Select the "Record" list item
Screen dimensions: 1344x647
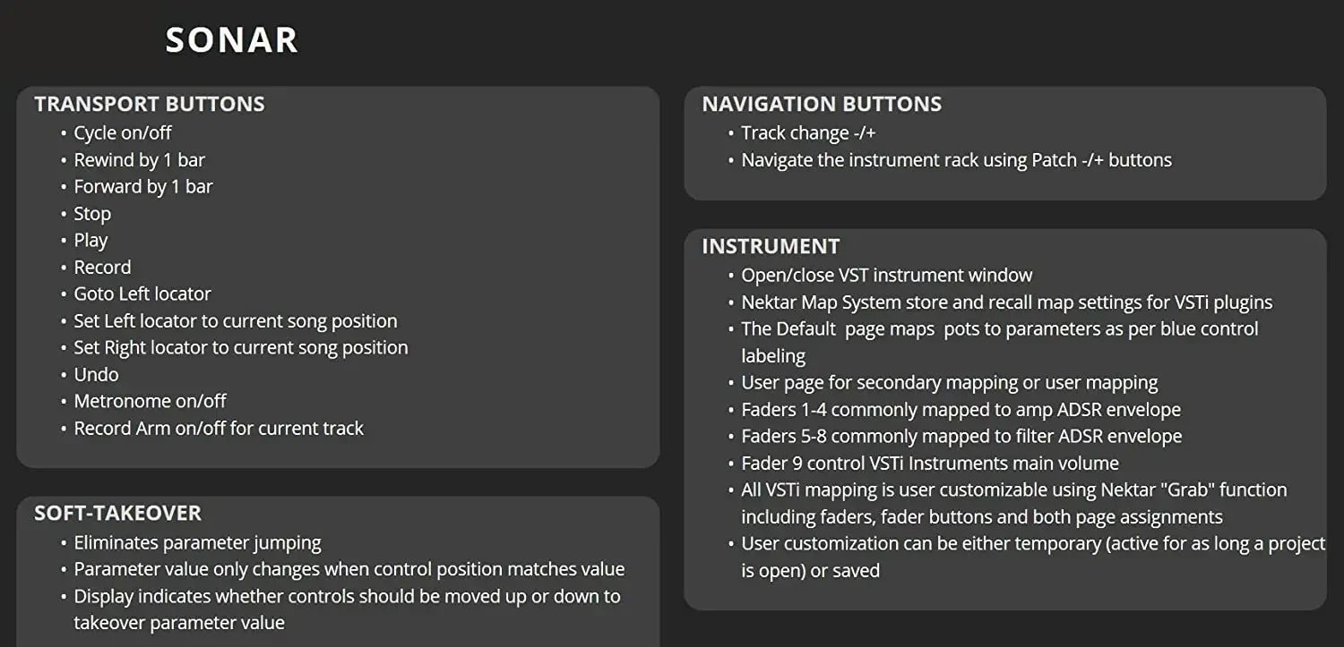click(102, 268)
